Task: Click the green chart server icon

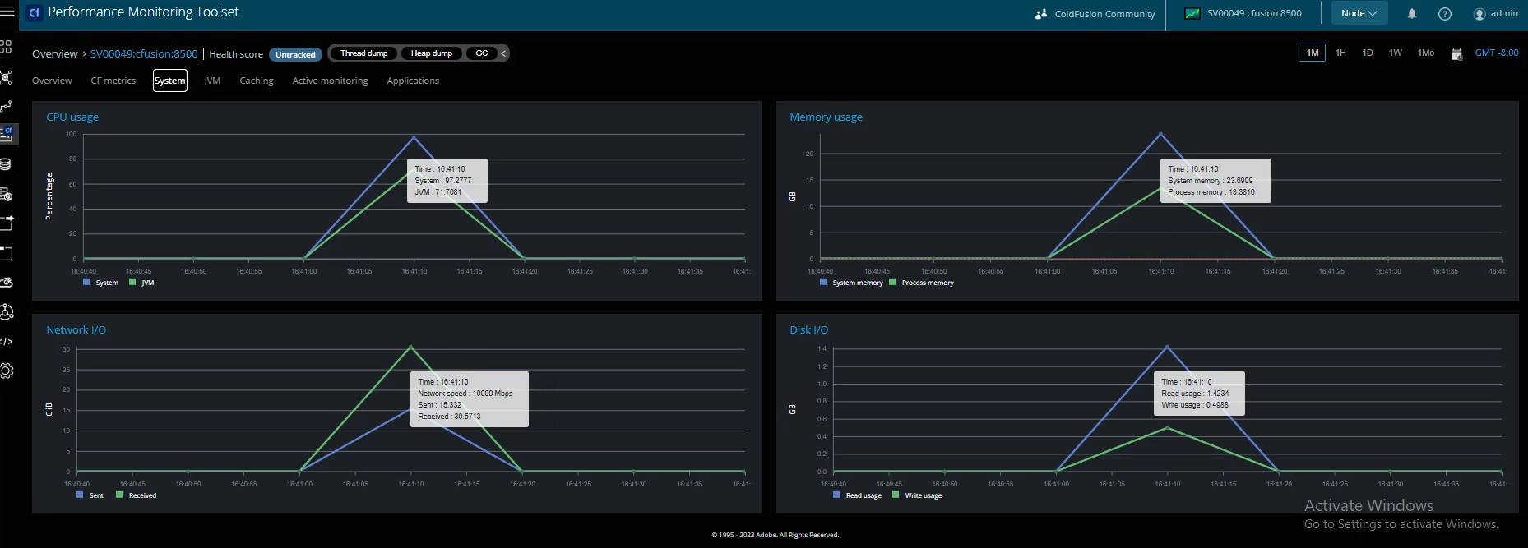Action: tap(1192, 13)
